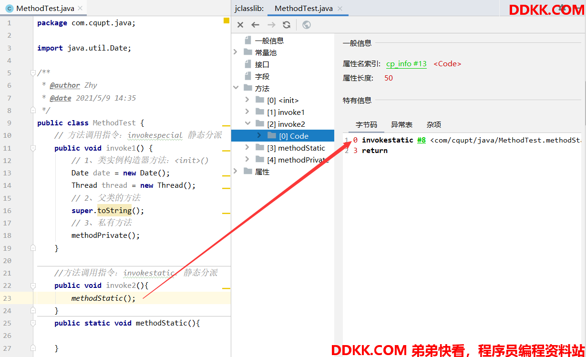Click the methodPrivate() call on line 18
The width and height of the screenshot is (586, 357).
tap(105, 235)
